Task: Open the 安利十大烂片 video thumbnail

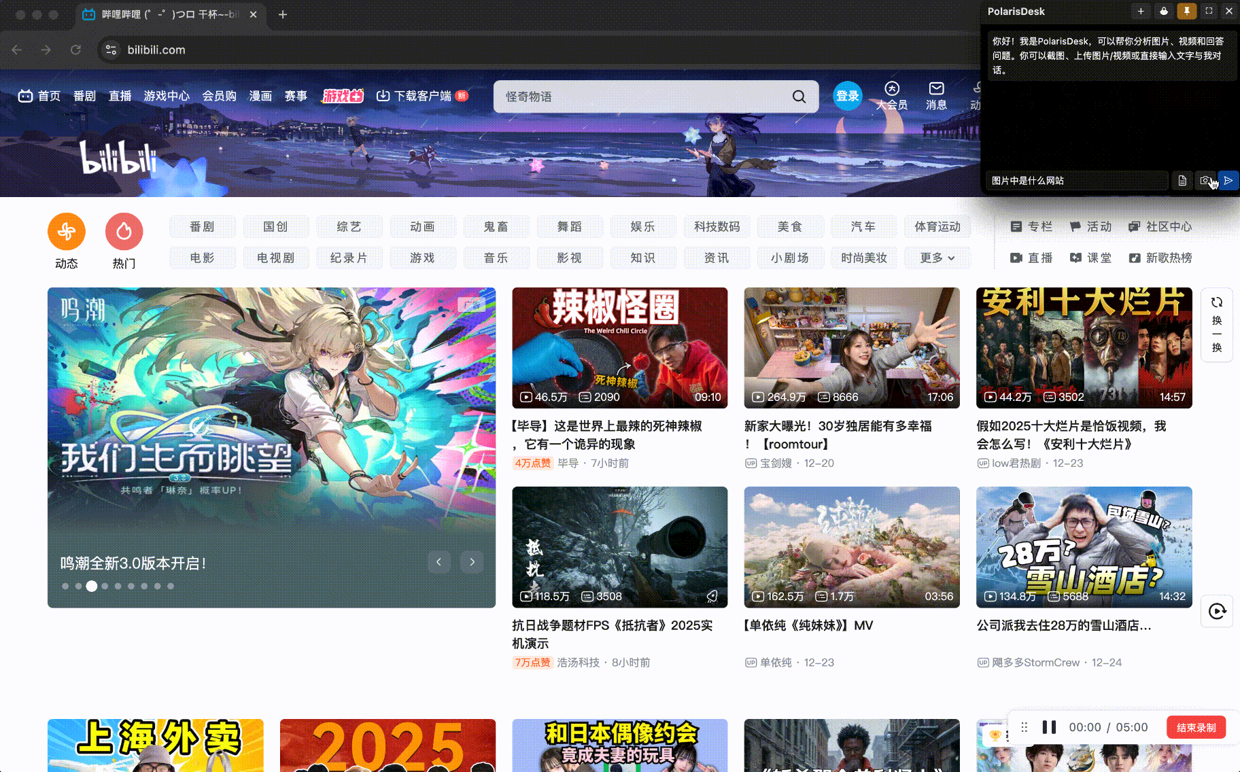Action: coord(1084,348)
